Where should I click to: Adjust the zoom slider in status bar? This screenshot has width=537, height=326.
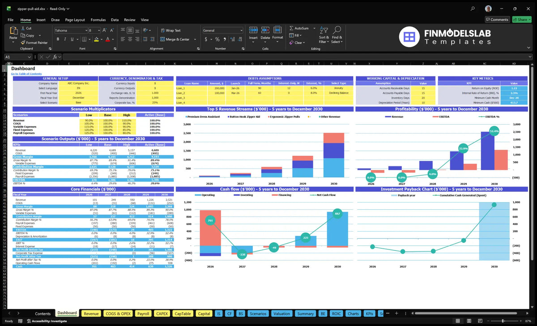pyautogui.click(x=503, y=321)
